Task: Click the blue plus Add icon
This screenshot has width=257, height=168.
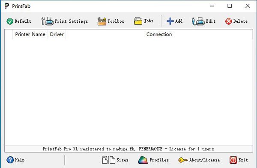Action: (x=170, y=21)
